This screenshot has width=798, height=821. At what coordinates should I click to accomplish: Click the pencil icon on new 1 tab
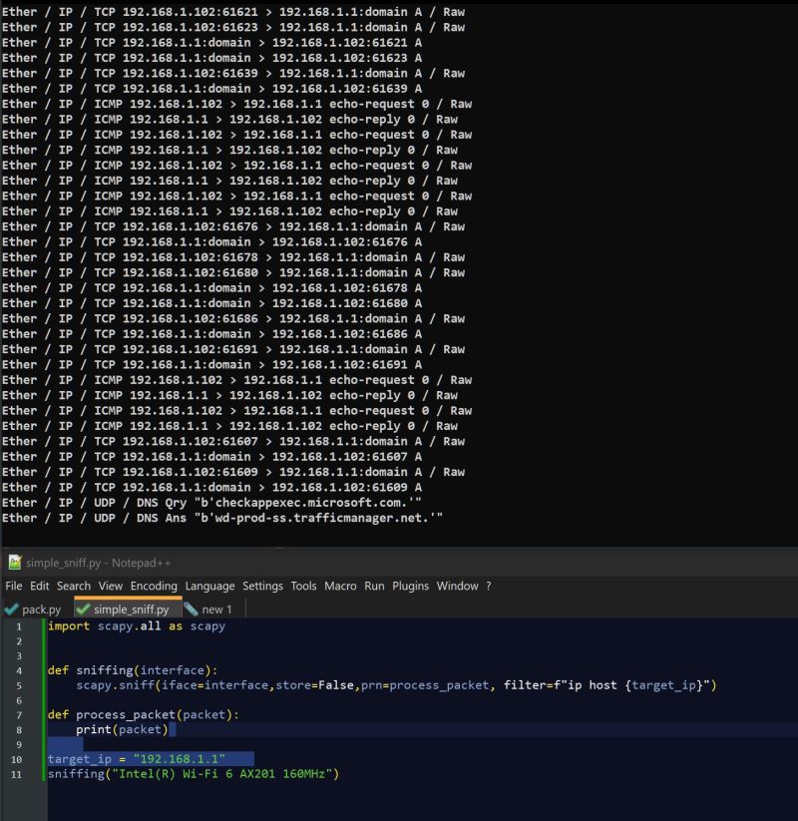192,610
